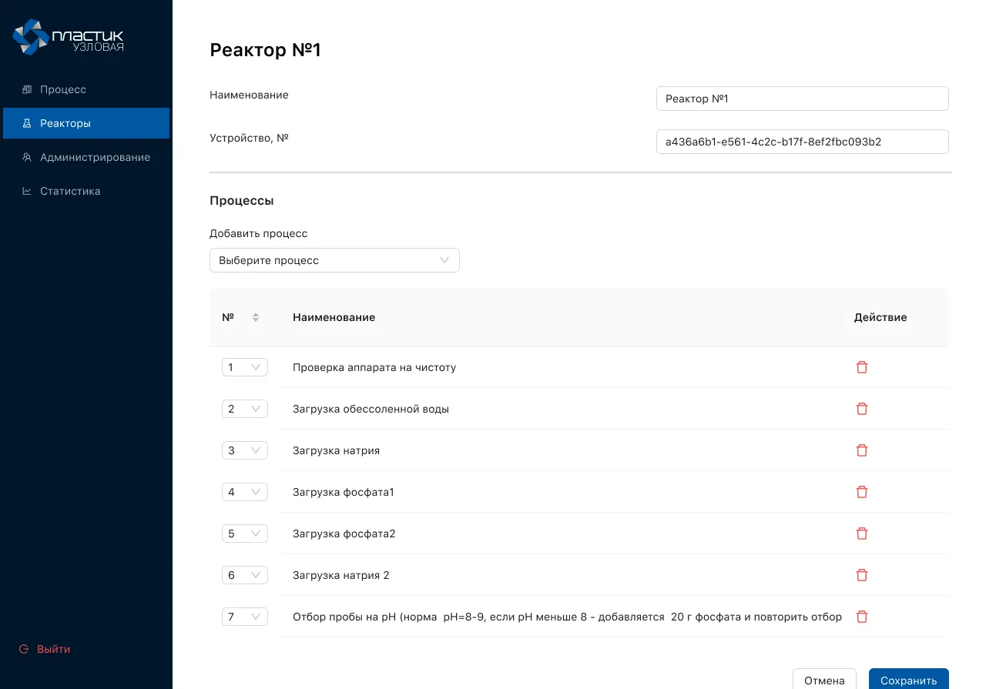
Task: Change order number of 'Загрузка фосфата1' row
Action: (x=244, y=492)
